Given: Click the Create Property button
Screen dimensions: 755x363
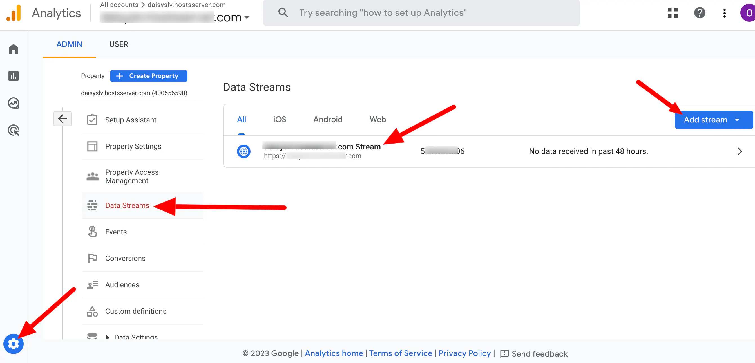Looking at the screenshot, I should 149,76.
